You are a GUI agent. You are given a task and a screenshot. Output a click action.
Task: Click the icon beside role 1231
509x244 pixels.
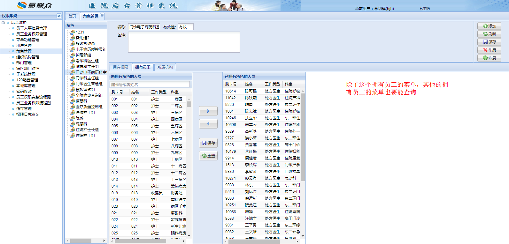click(73, 32)
